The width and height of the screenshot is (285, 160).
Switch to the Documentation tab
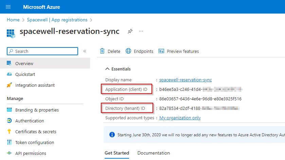[154, 153]
